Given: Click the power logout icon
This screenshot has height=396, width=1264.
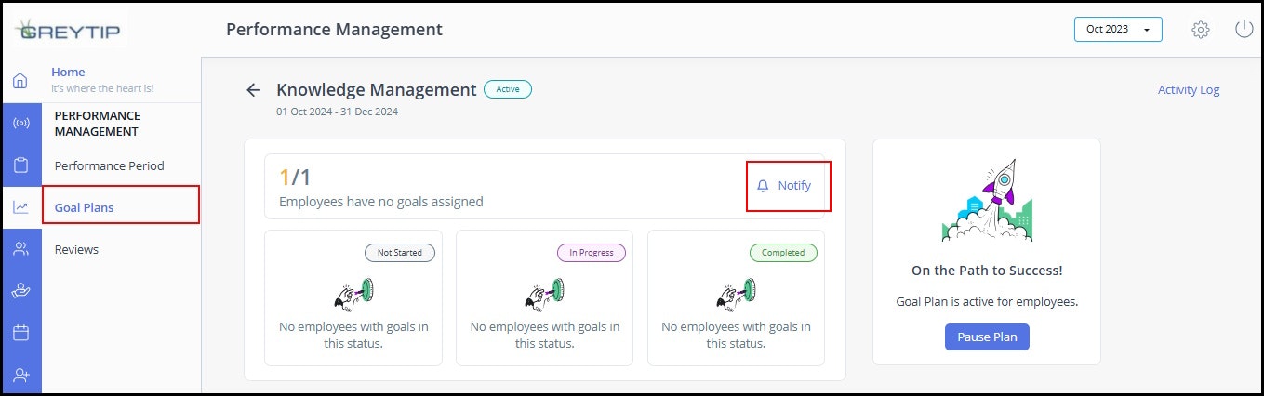Looking at the screenshot, I should [1244, 30].
